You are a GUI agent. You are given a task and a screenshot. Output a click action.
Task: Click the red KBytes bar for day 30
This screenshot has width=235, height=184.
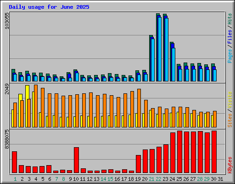click(x=214, y=152)
